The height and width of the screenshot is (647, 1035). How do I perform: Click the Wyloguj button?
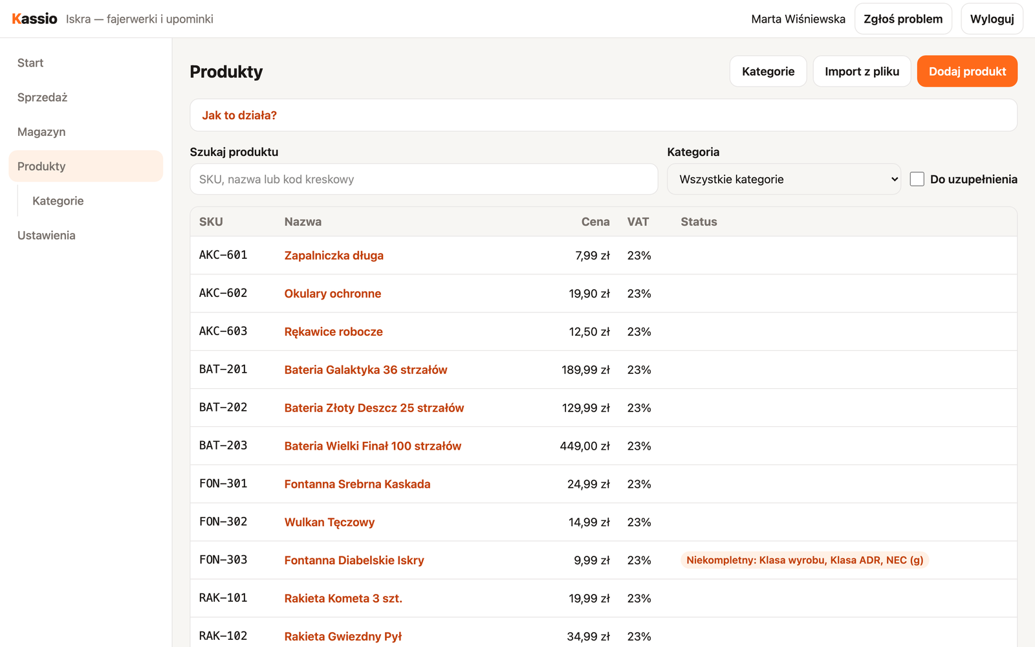click(992, 19)
